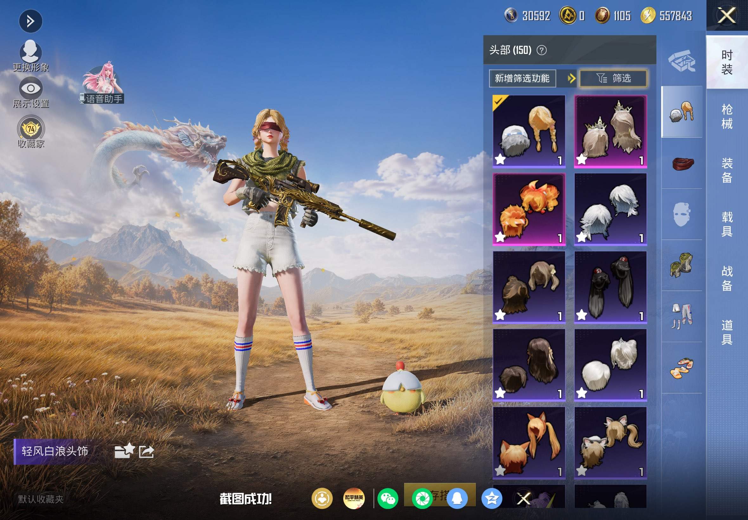Click the silver coin currency icon
The height and width of the screenshot is (520, 748).
click(511, 15)
